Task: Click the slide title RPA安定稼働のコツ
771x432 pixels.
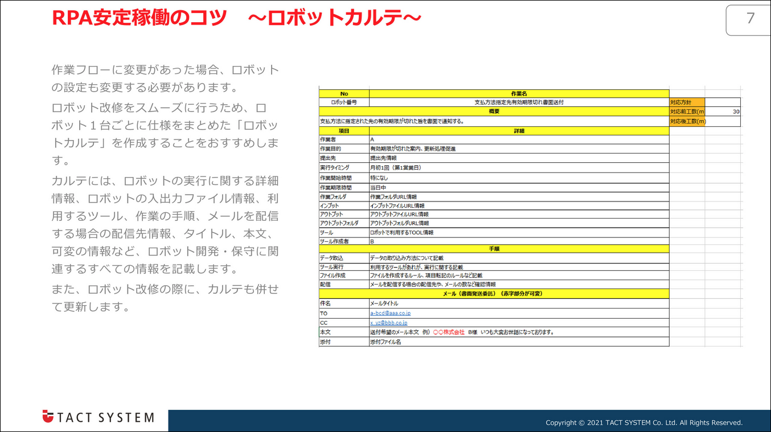Action: (x=139, y=18)
